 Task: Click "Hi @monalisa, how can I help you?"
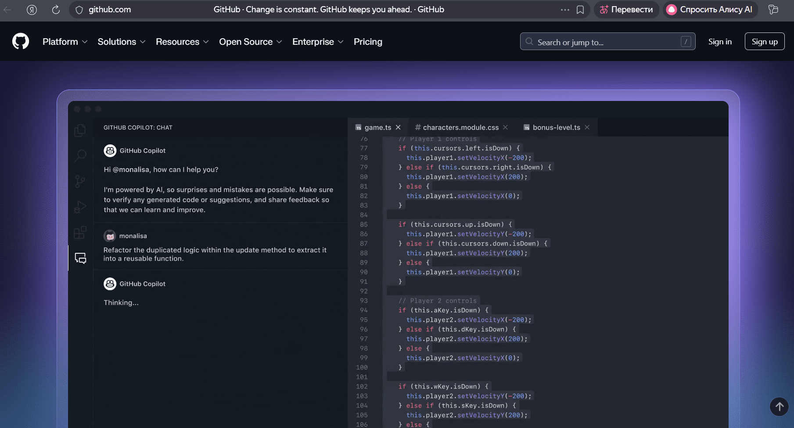[161, 170]
